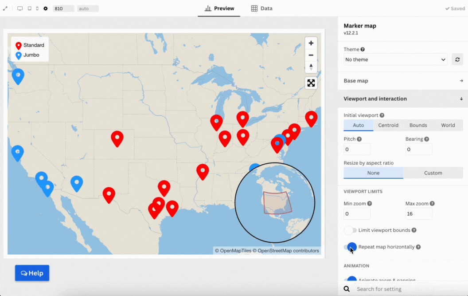Toggle map fullscreen button

311,83
